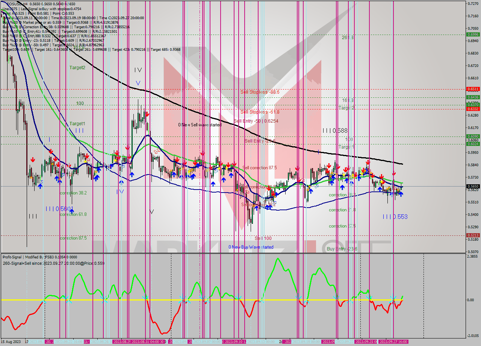Click the 2023.08.31 04:00 timeline label
Viewport: 481px width, 346px height.
coord(147,341)
